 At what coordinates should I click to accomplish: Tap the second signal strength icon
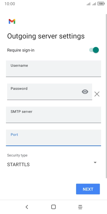coord(94,4)
